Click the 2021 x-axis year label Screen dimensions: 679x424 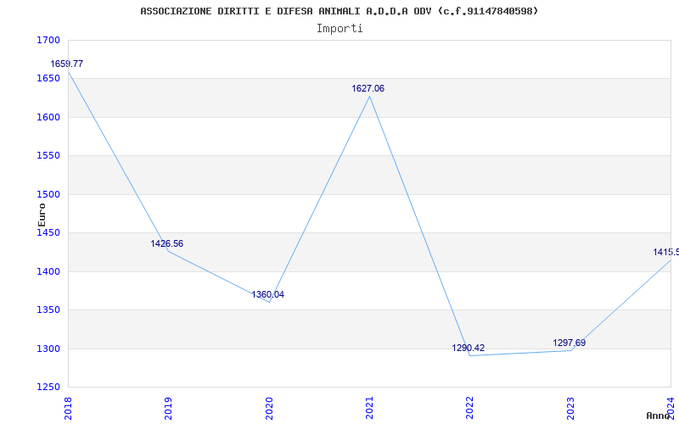(x=369, y=409)
